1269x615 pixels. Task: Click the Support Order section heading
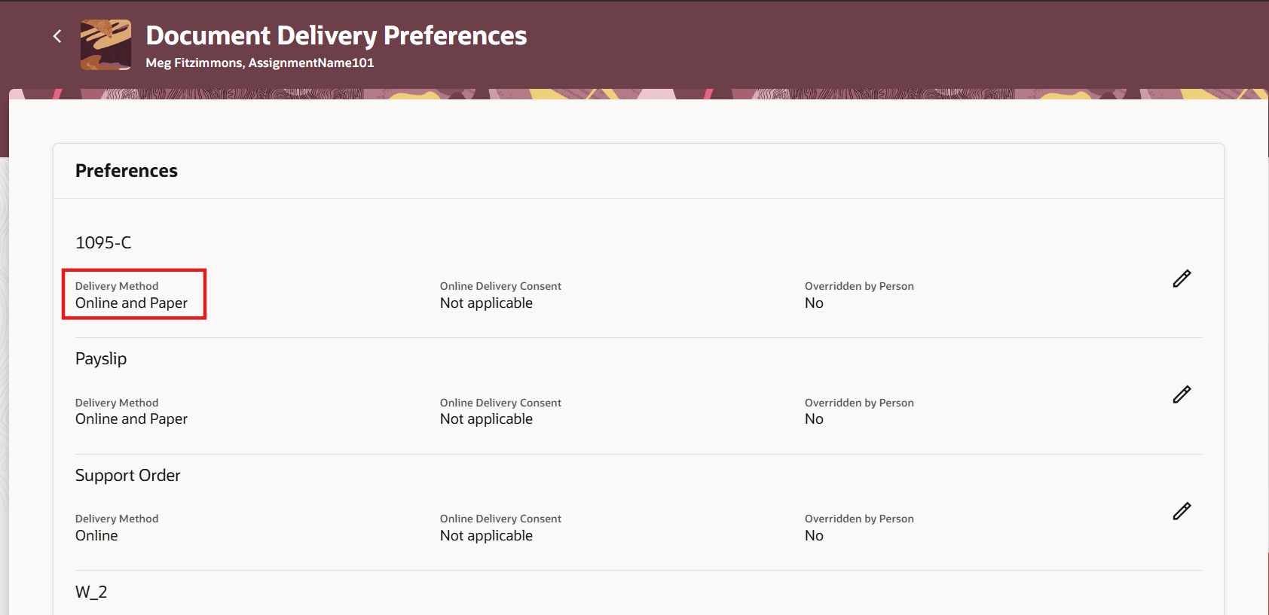coord(128,476)
